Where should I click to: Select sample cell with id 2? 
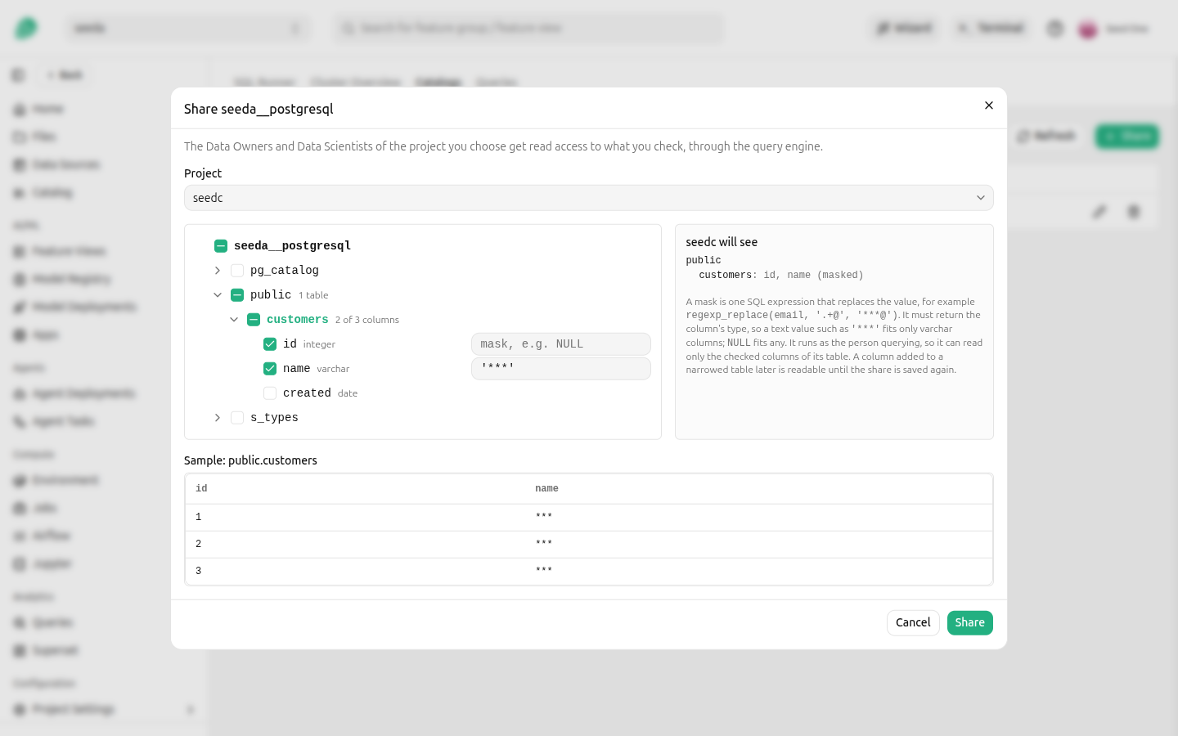[x=199, y=545]
